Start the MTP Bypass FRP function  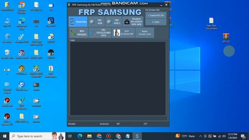coord(123,33)
